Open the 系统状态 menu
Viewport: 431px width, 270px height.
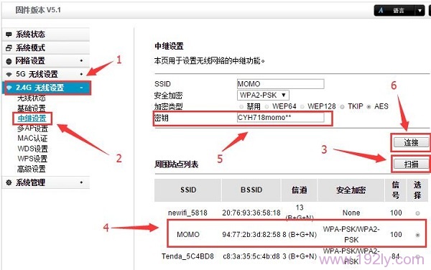(46, 34)
